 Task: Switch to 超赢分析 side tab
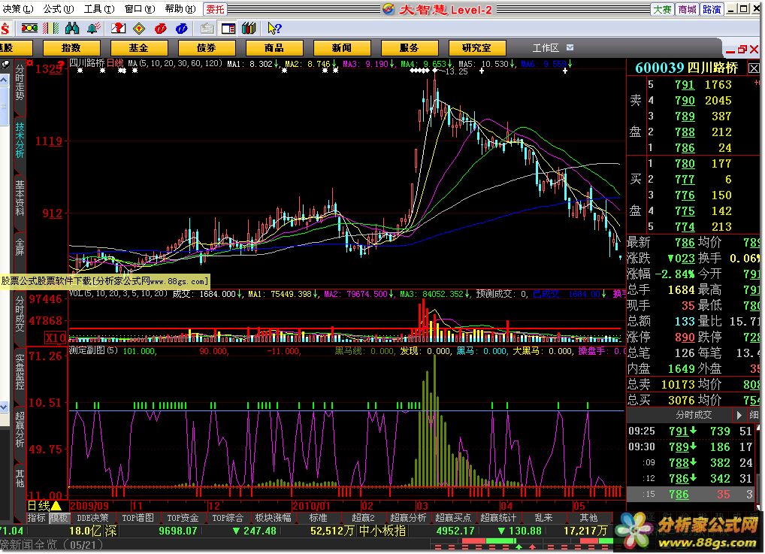20,429
